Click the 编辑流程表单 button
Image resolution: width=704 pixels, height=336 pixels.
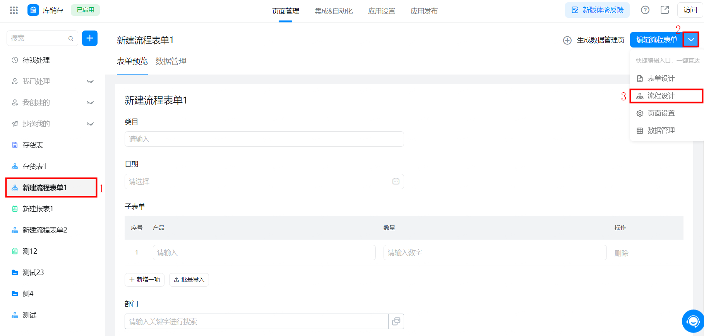(x=657, y=40)
